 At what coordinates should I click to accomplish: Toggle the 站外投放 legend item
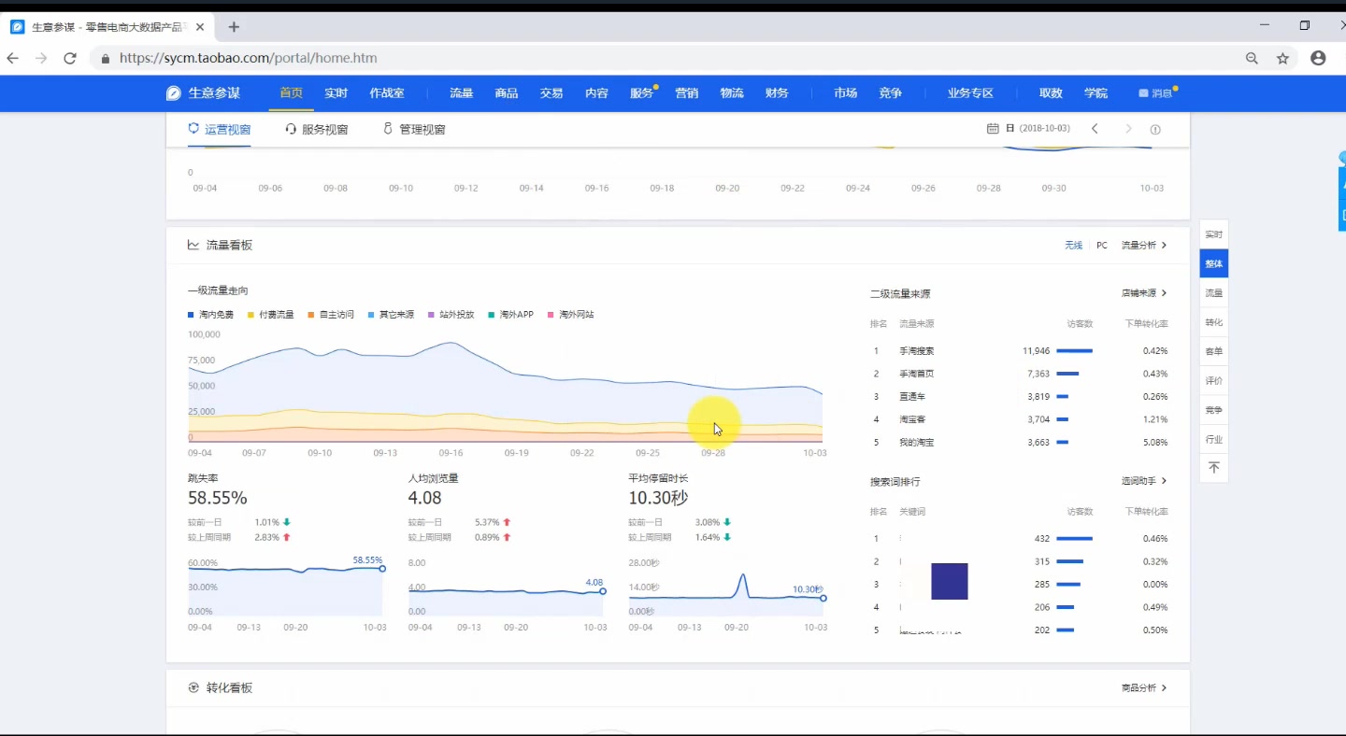point(451,315)
